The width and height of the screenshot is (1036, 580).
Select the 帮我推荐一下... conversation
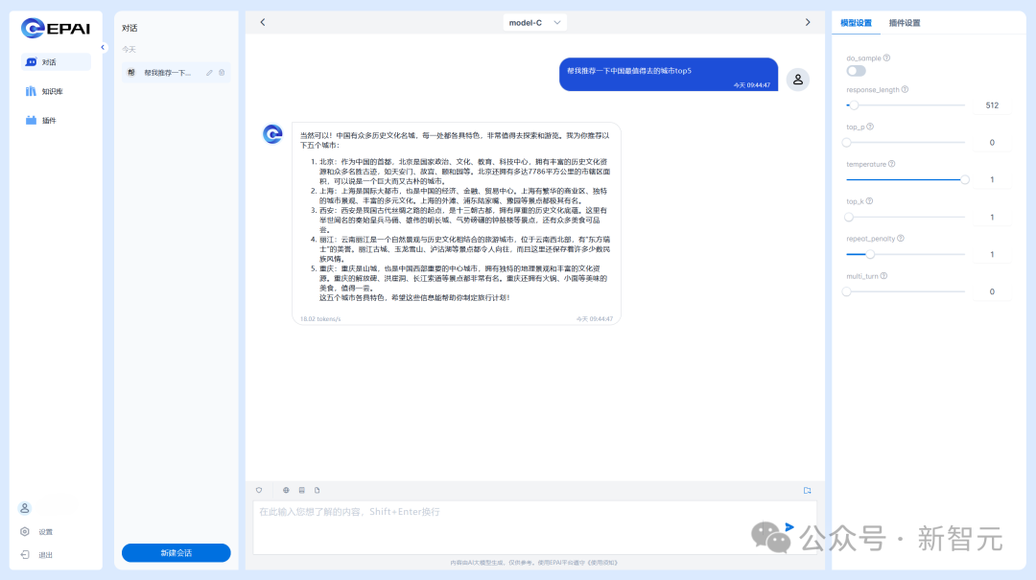point(176,73)
